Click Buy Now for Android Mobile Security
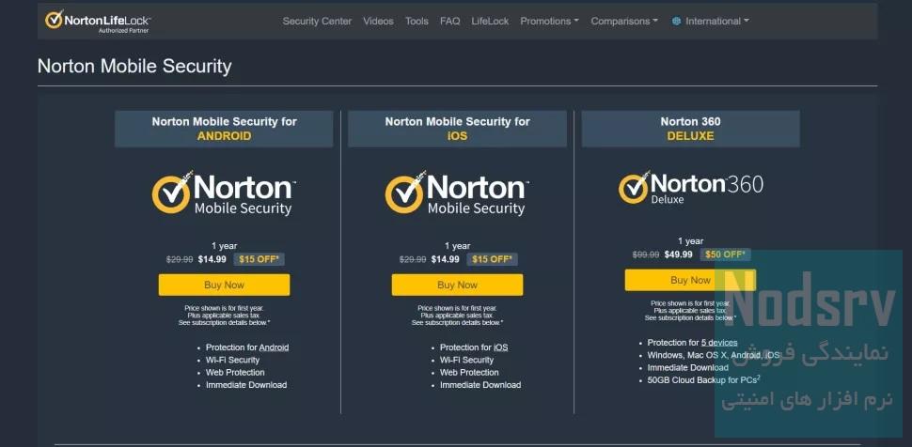912x447 pixels. coord(224,285)
